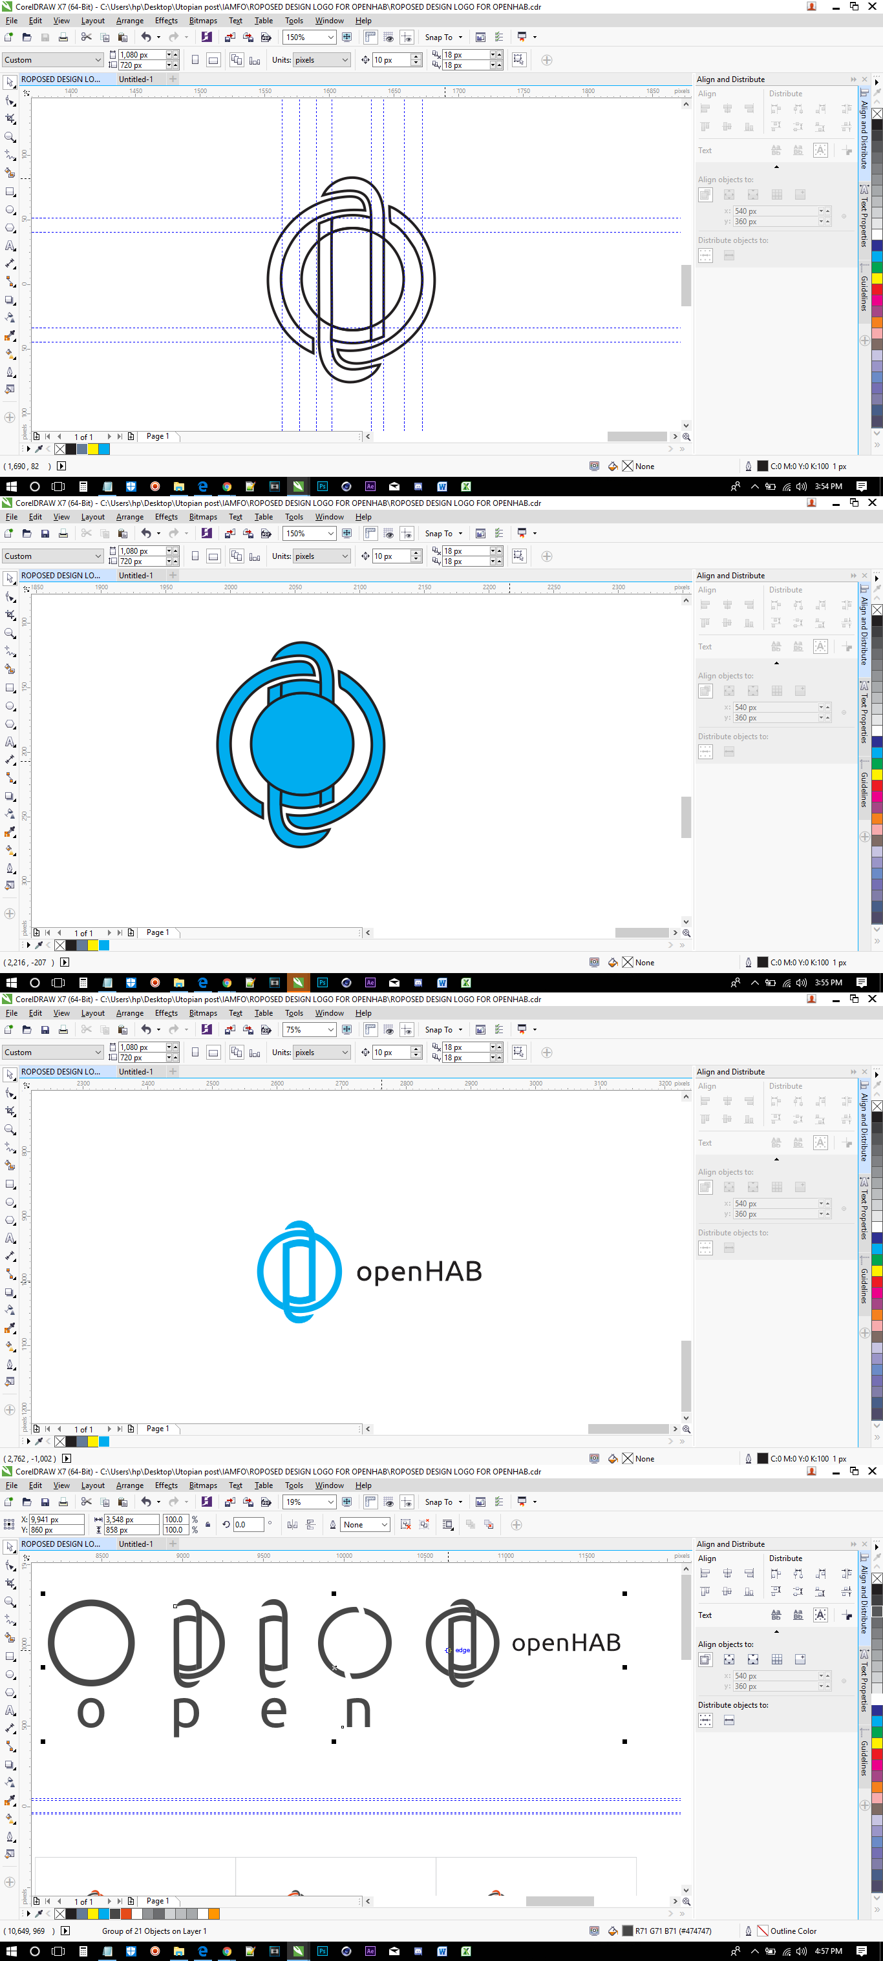This screenshot has height=1961, width=883.
Task: Open the 19% zoom level dropdown
Action: point(331,1502)
